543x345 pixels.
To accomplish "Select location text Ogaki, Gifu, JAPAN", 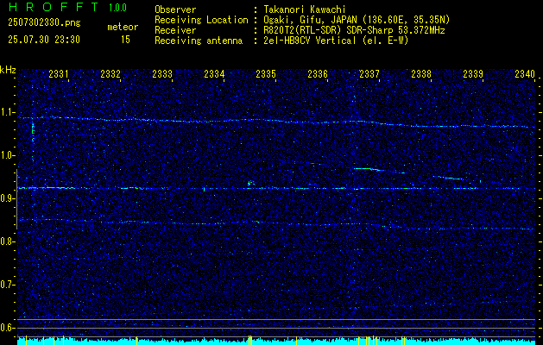I will coord(310,20).
